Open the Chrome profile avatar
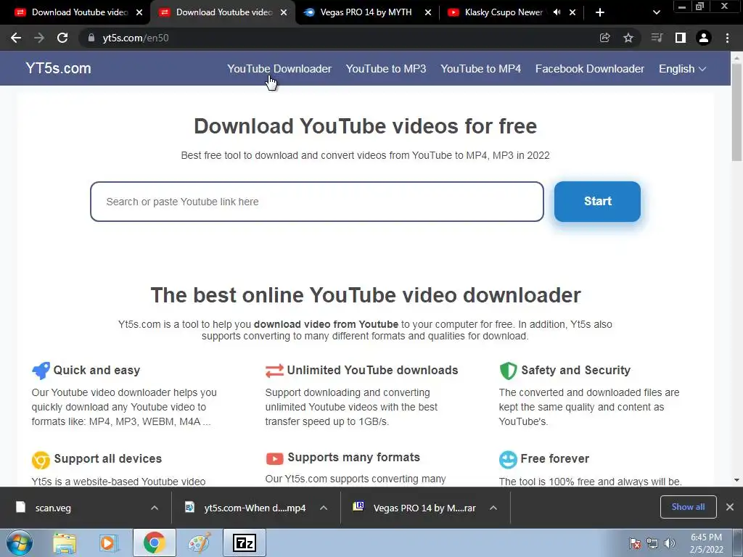Viewport: 743px width, 557px height. (704, 38)
